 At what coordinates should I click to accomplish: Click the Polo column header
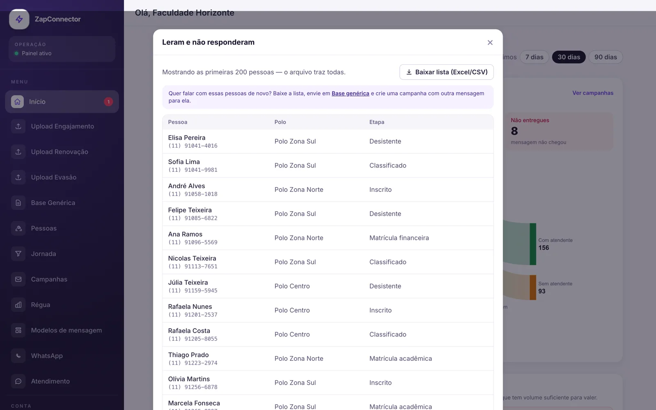280,122
